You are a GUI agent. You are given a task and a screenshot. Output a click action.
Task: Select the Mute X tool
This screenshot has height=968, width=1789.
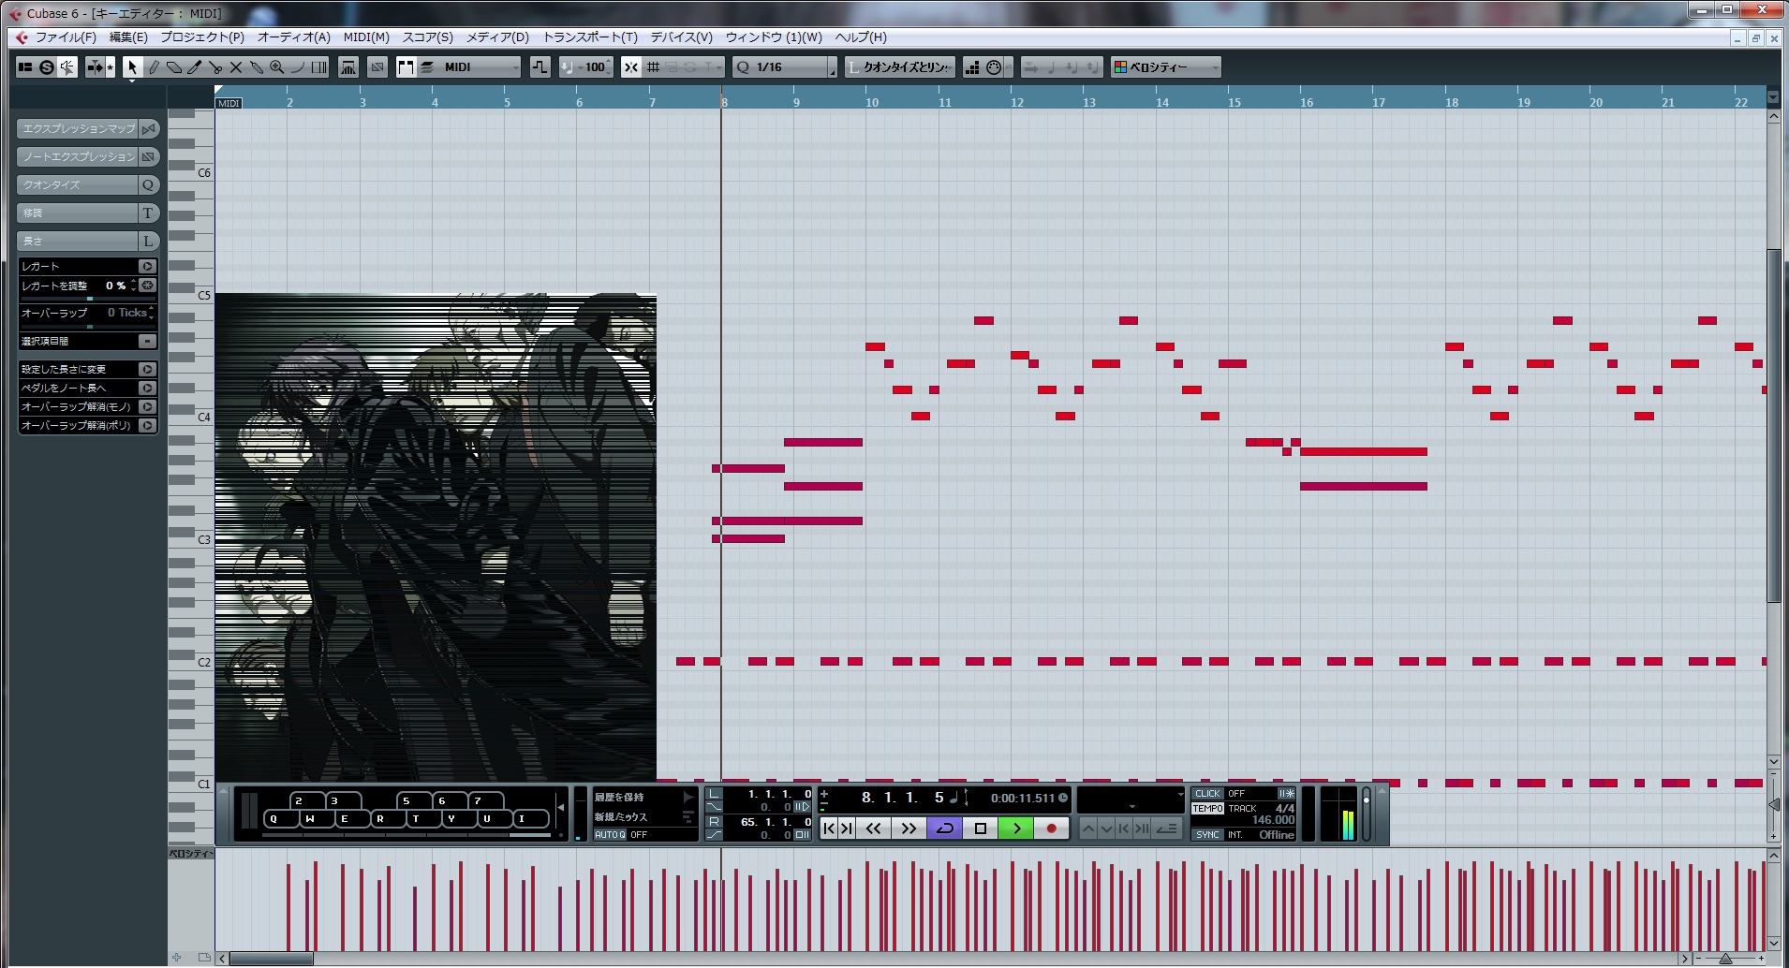tap(236, 67)
